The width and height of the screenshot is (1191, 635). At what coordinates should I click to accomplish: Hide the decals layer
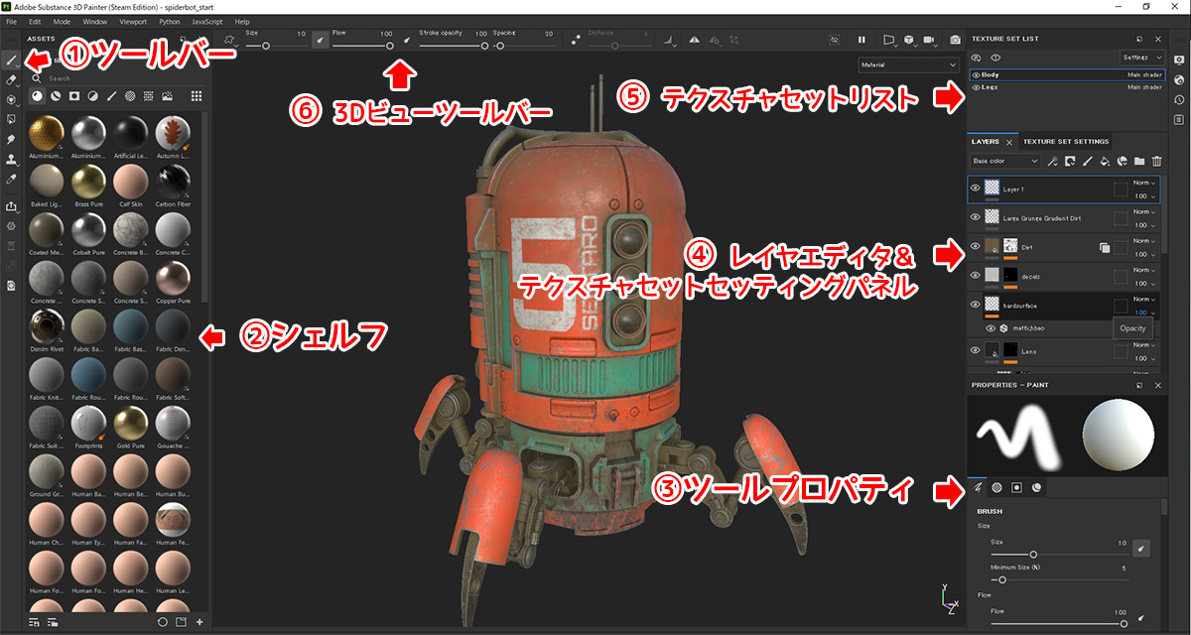click(975, 273)
